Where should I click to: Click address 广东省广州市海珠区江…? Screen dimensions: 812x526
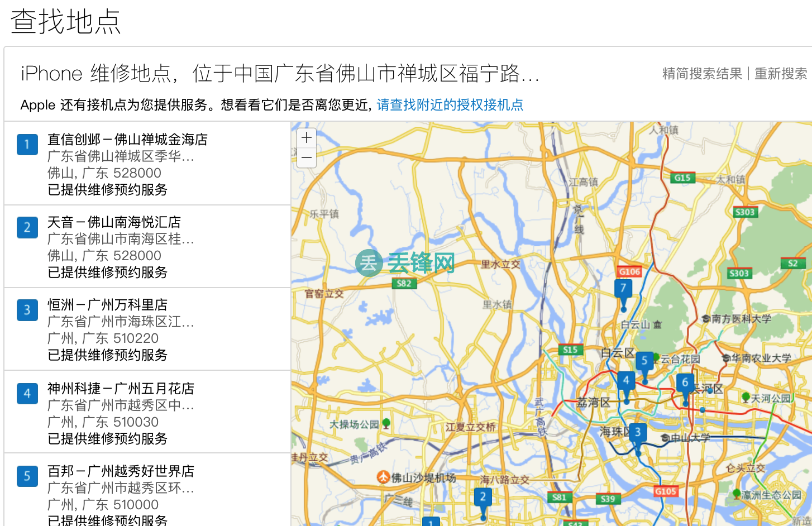point(121,322)
